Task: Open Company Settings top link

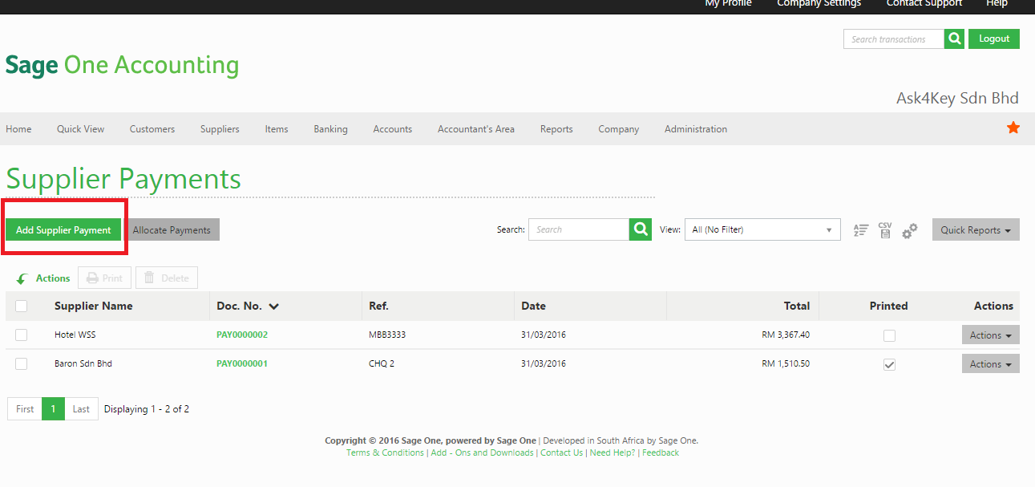Action: (x=819, y=4)
